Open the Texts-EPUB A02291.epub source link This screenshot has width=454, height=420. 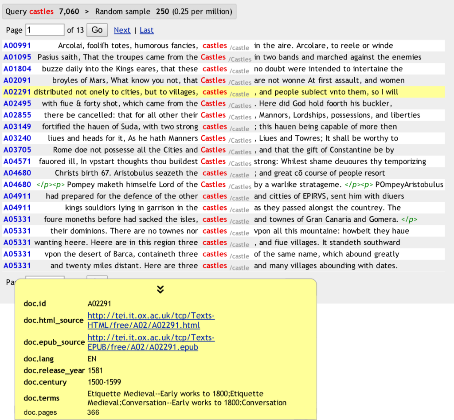point(151,342)
